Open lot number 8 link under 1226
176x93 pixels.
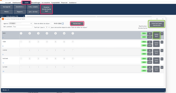tap(3, 46)
